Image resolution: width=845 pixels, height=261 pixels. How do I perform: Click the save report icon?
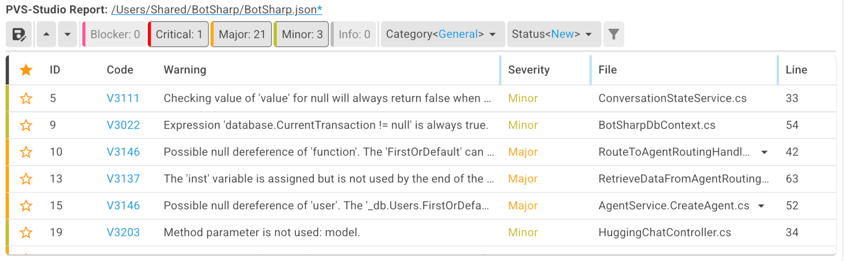(19, 34)
